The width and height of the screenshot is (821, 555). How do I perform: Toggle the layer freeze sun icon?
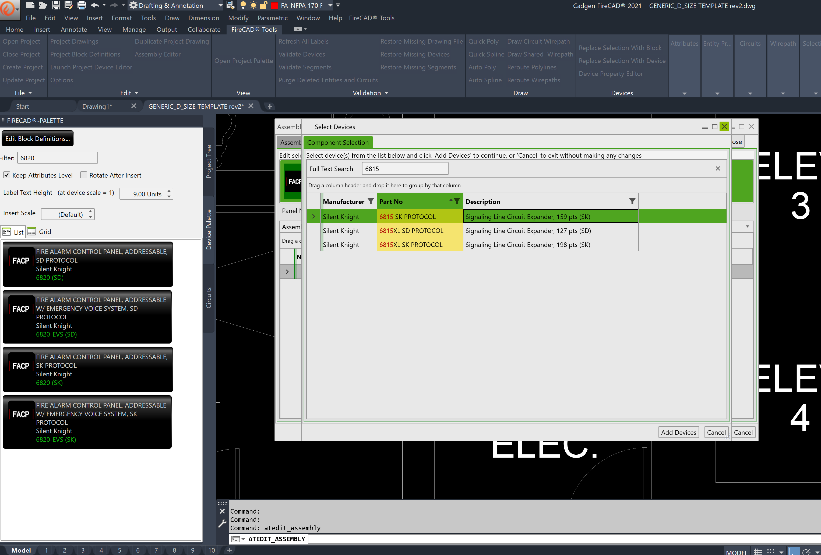pos(253,5)
